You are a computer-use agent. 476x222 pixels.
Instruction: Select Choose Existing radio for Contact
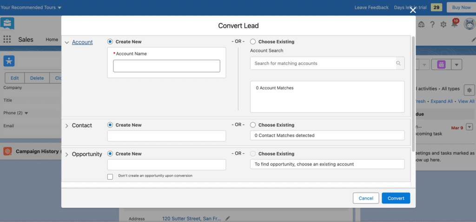tap(253, 125)
